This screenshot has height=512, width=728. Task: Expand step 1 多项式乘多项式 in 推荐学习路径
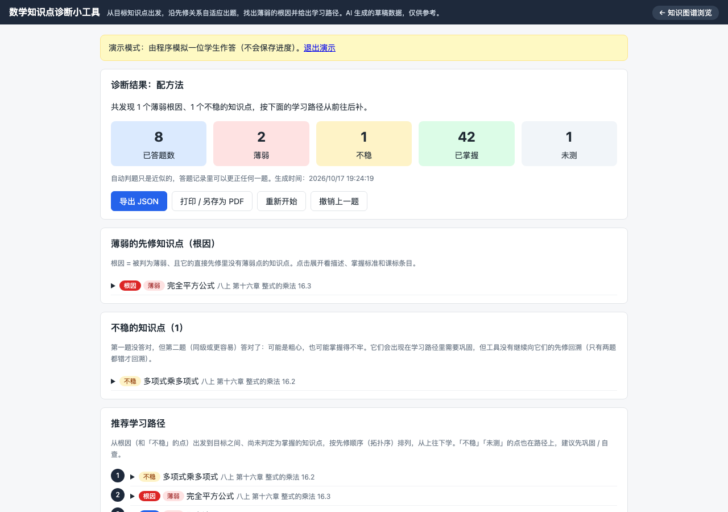[x=133, y=477]
